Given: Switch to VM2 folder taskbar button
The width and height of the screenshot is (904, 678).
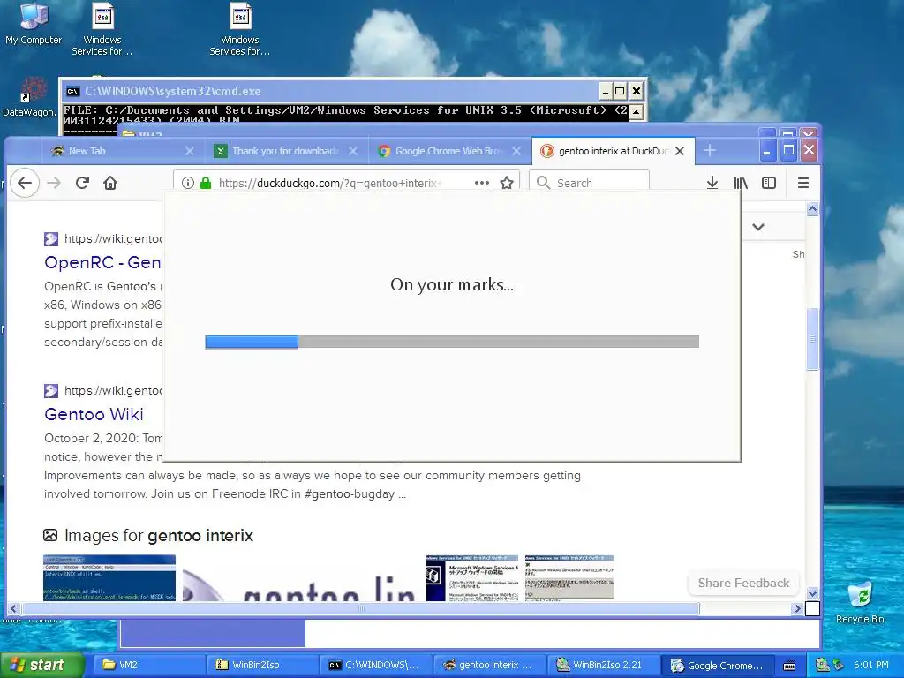Looking at the screenshot, I should click(x=147, y=665).
